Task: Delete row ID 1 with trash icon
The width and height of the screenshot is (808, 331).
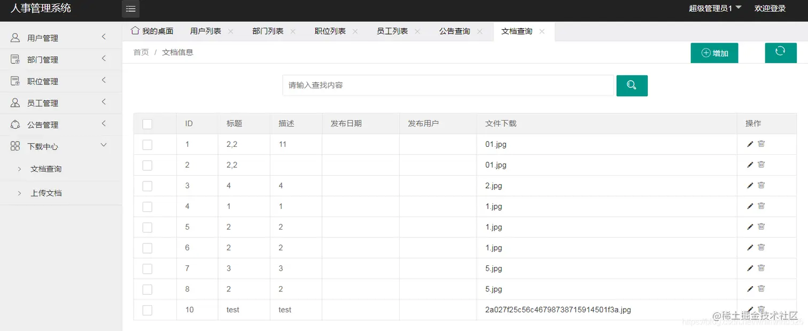Action: coord(762,144)
